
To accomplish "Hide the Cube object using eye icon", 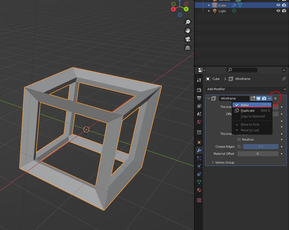I will click(x=278, y=5).
